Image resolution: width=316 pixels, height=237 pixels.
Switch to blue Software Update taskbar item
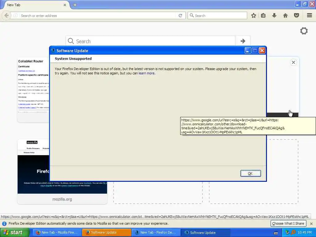pyautogui.click(x=205, y=232)
